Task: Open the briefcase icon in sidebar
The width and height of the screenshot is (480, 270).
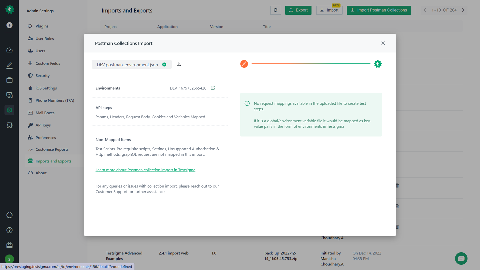Action: coord(9,80)
